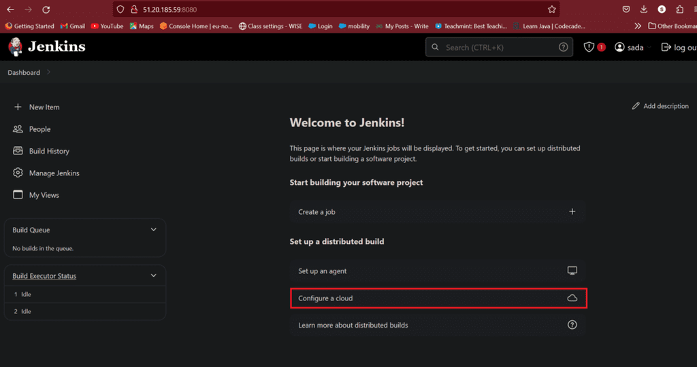Click the address bar URL
This screenshot has width=697, height=367.
tap(169, 10)
